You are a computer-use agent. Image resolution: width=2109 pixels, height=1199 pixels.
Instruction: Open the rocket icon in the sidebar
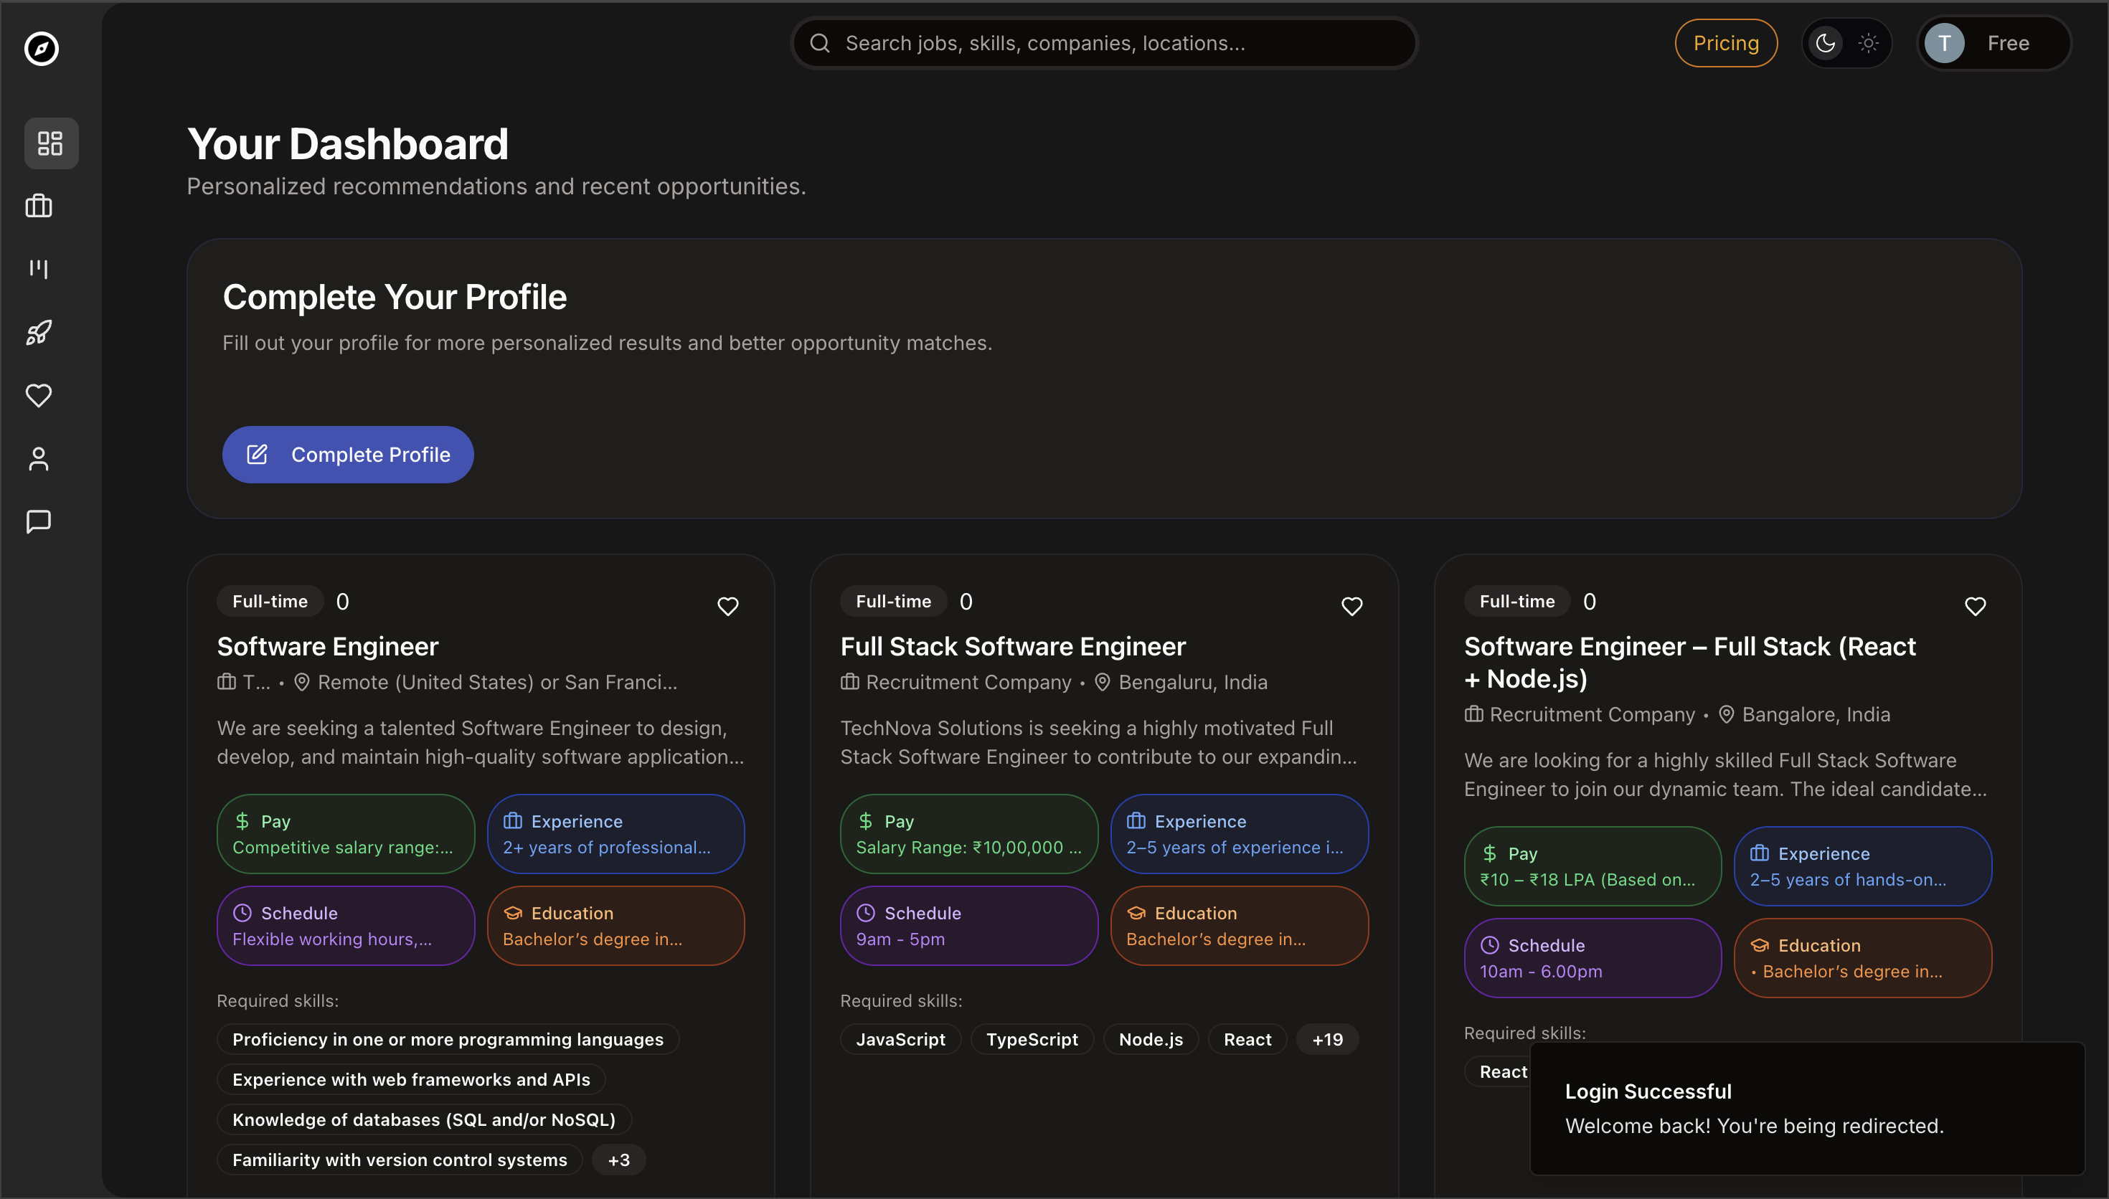tap(38, 333)
